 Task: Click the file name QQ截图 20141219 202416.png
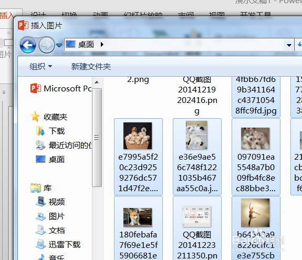(197, 95)
